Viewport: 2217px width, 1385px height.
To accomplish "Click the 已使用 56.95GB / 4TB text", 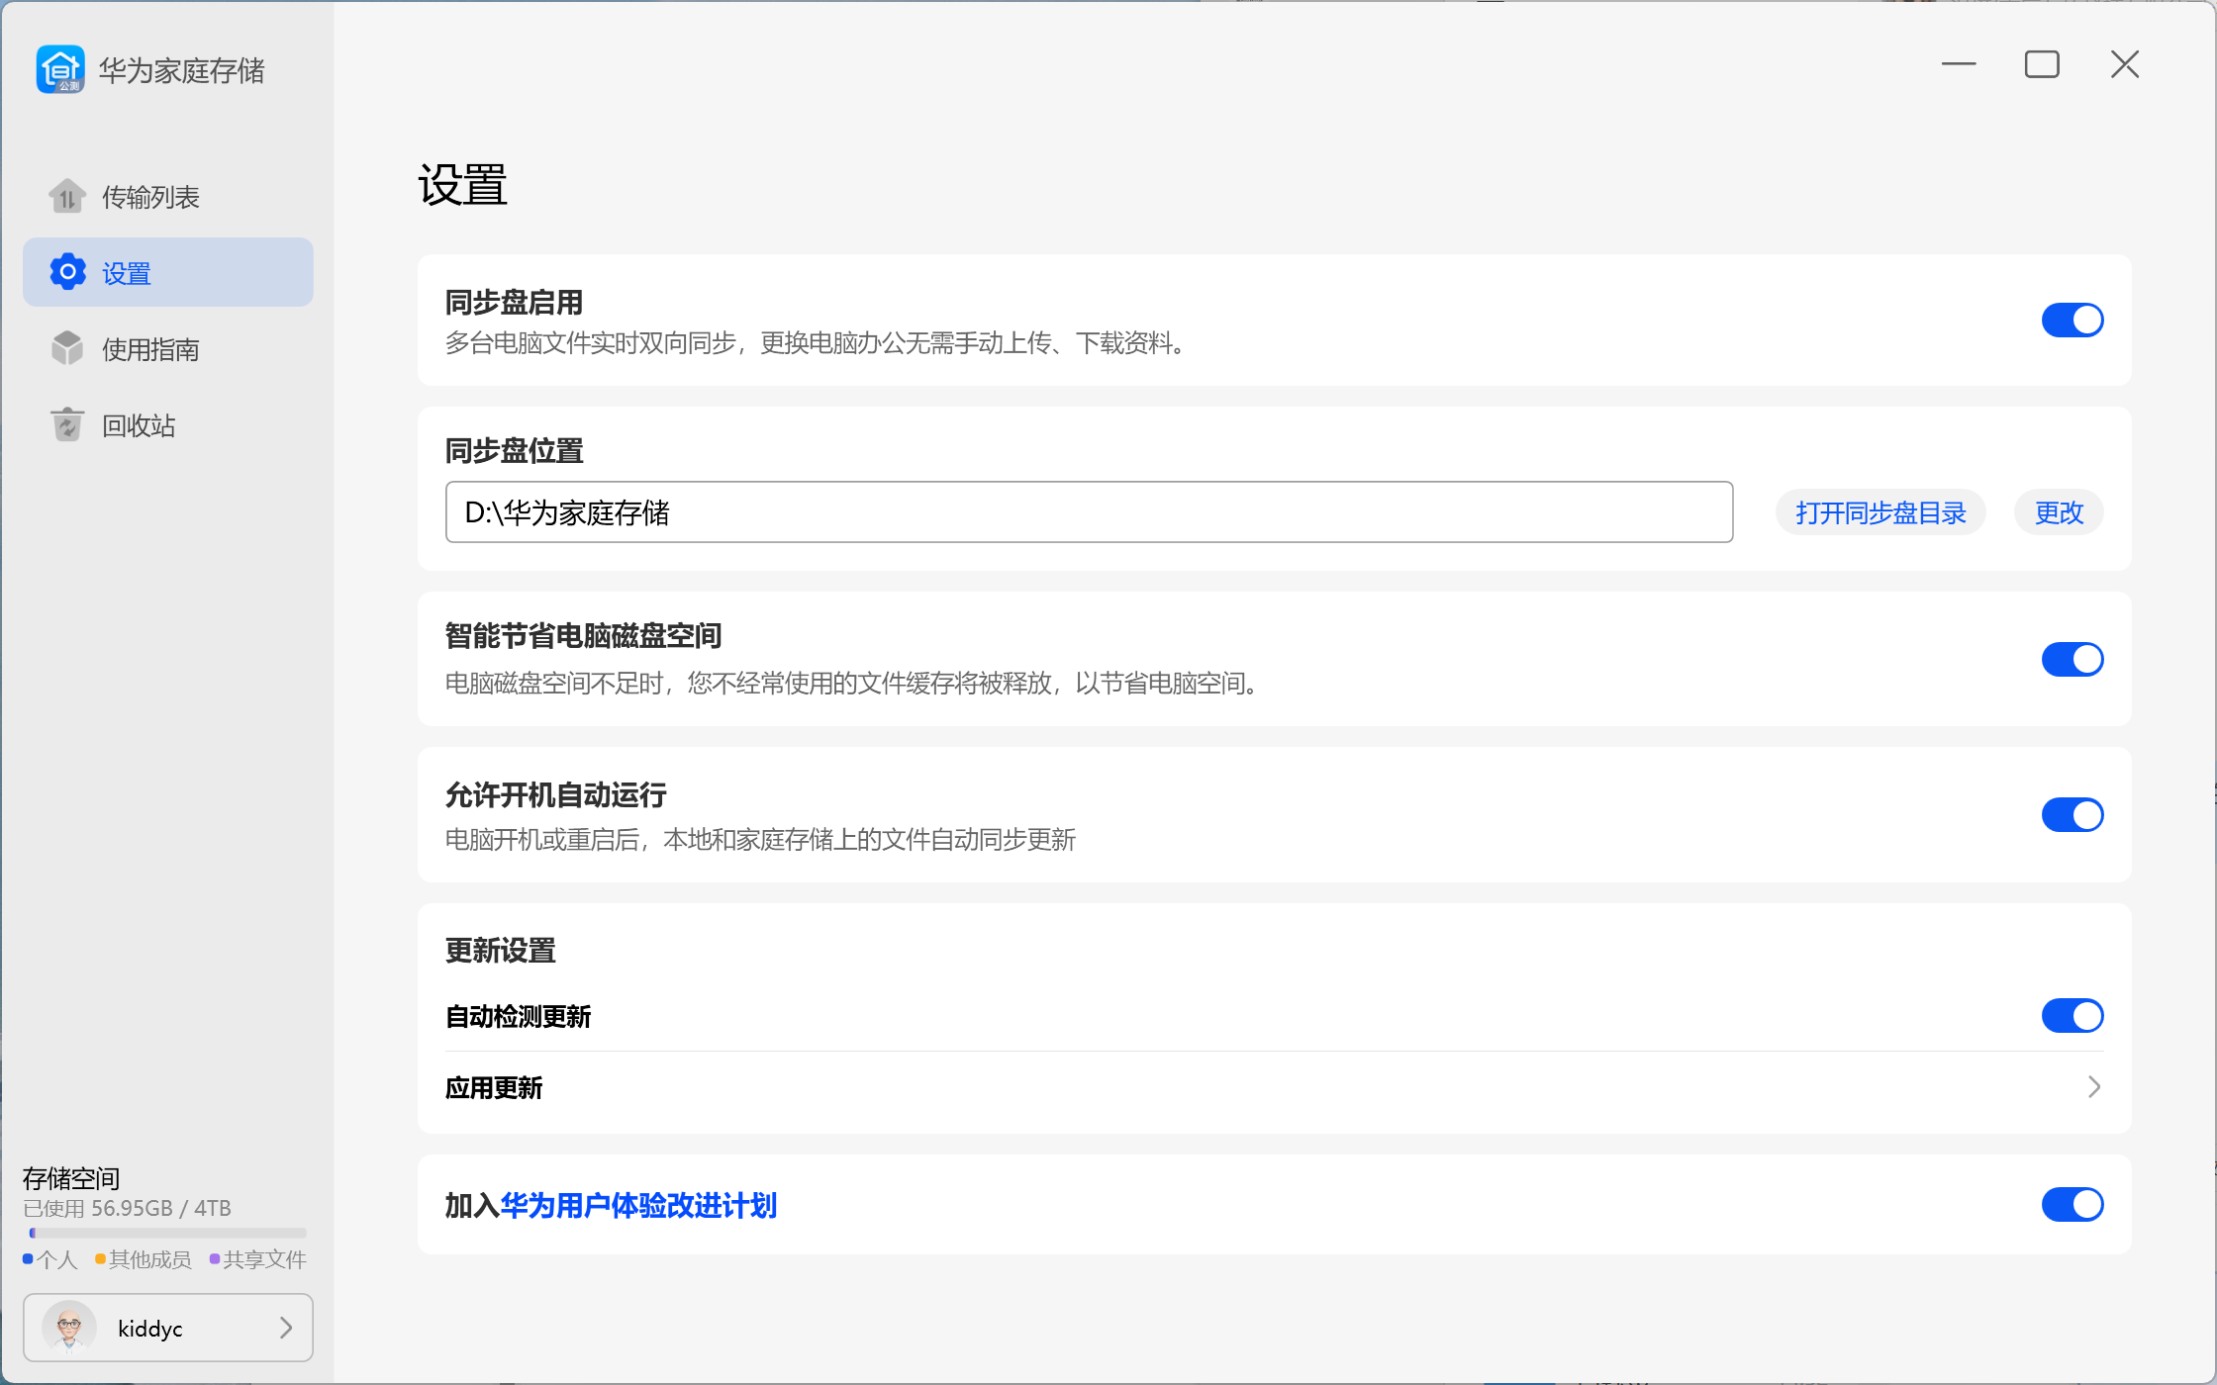I will click(x=127, y=1208).
